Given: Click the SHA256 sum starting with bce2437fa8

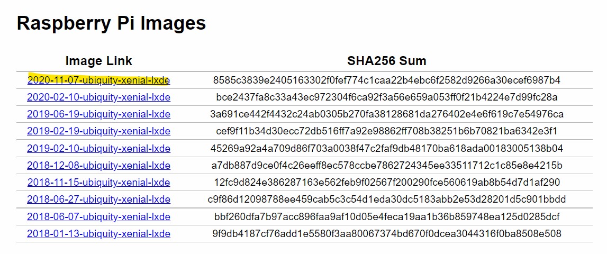Looking at the screenshot, I should (x=387, y=97).
